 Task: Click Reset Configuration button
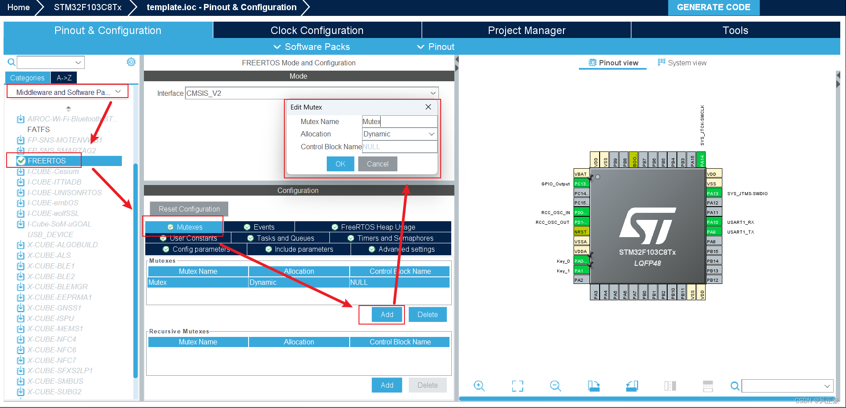[189, 209]
